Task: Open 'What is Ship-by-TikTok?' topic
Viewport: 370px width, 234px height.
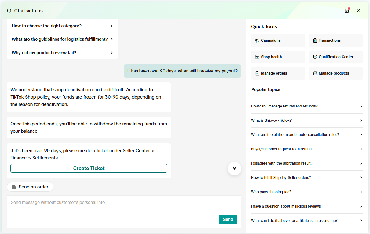Action: click(x=307, y=120)
